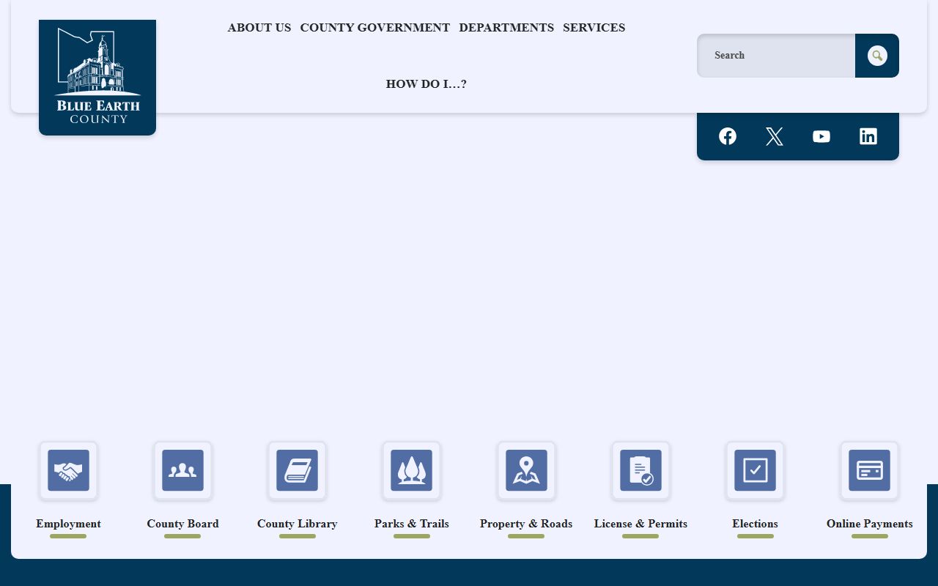Follow the County Board text link
Image resolution: width=938 pixels, height=586 pixels.
point(182,524)
